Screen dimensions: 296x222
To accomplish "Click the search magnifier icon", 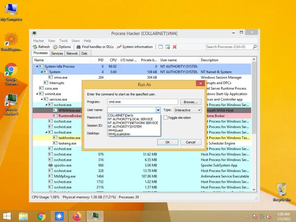I will coord(255,47).
